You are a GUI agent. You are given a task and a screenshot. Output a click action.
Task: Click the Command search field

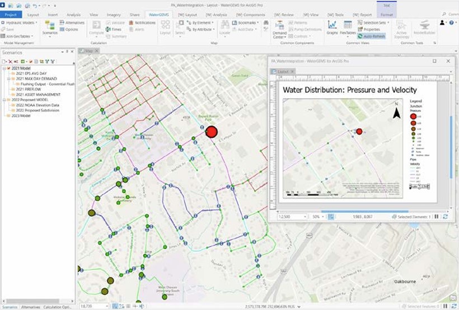tap(451, 14)
